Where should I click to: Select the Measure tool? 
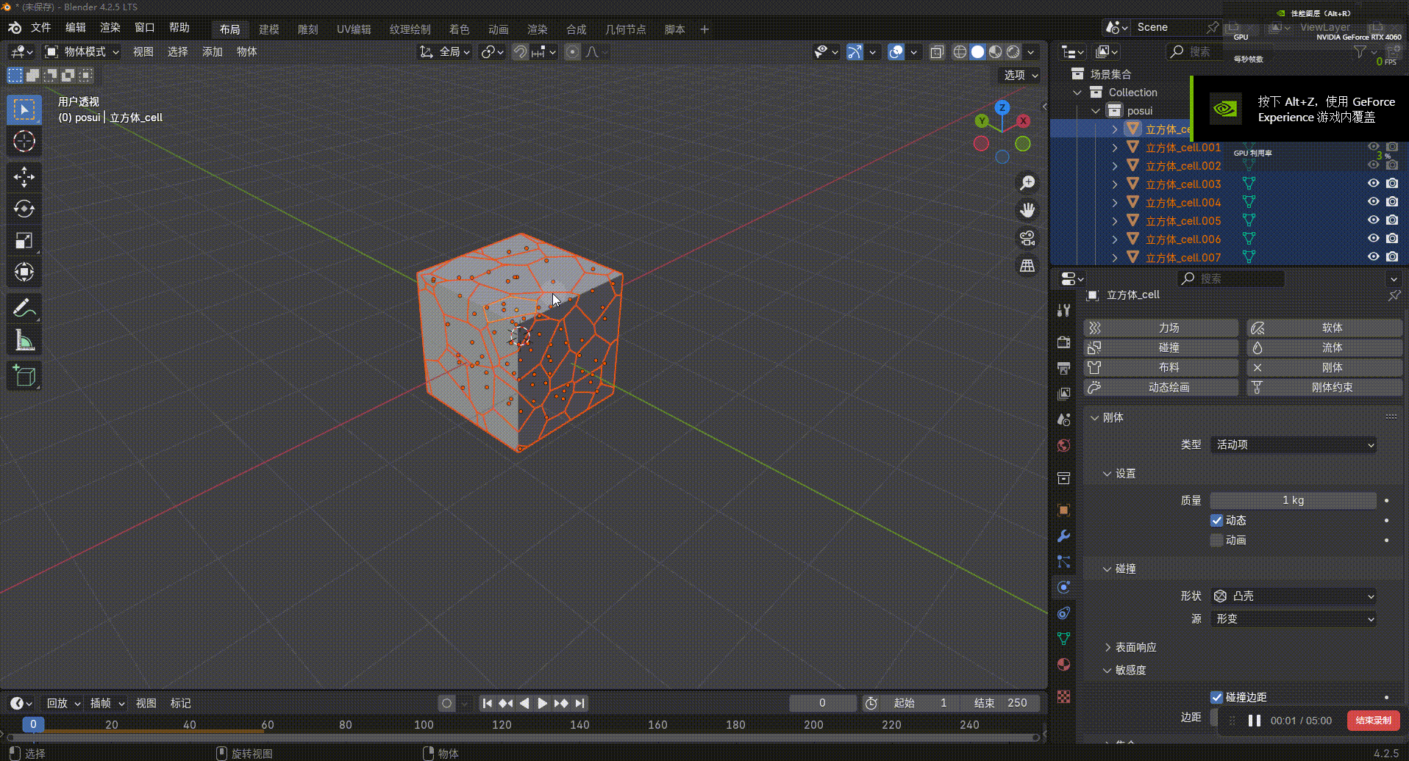pos(24,340)
